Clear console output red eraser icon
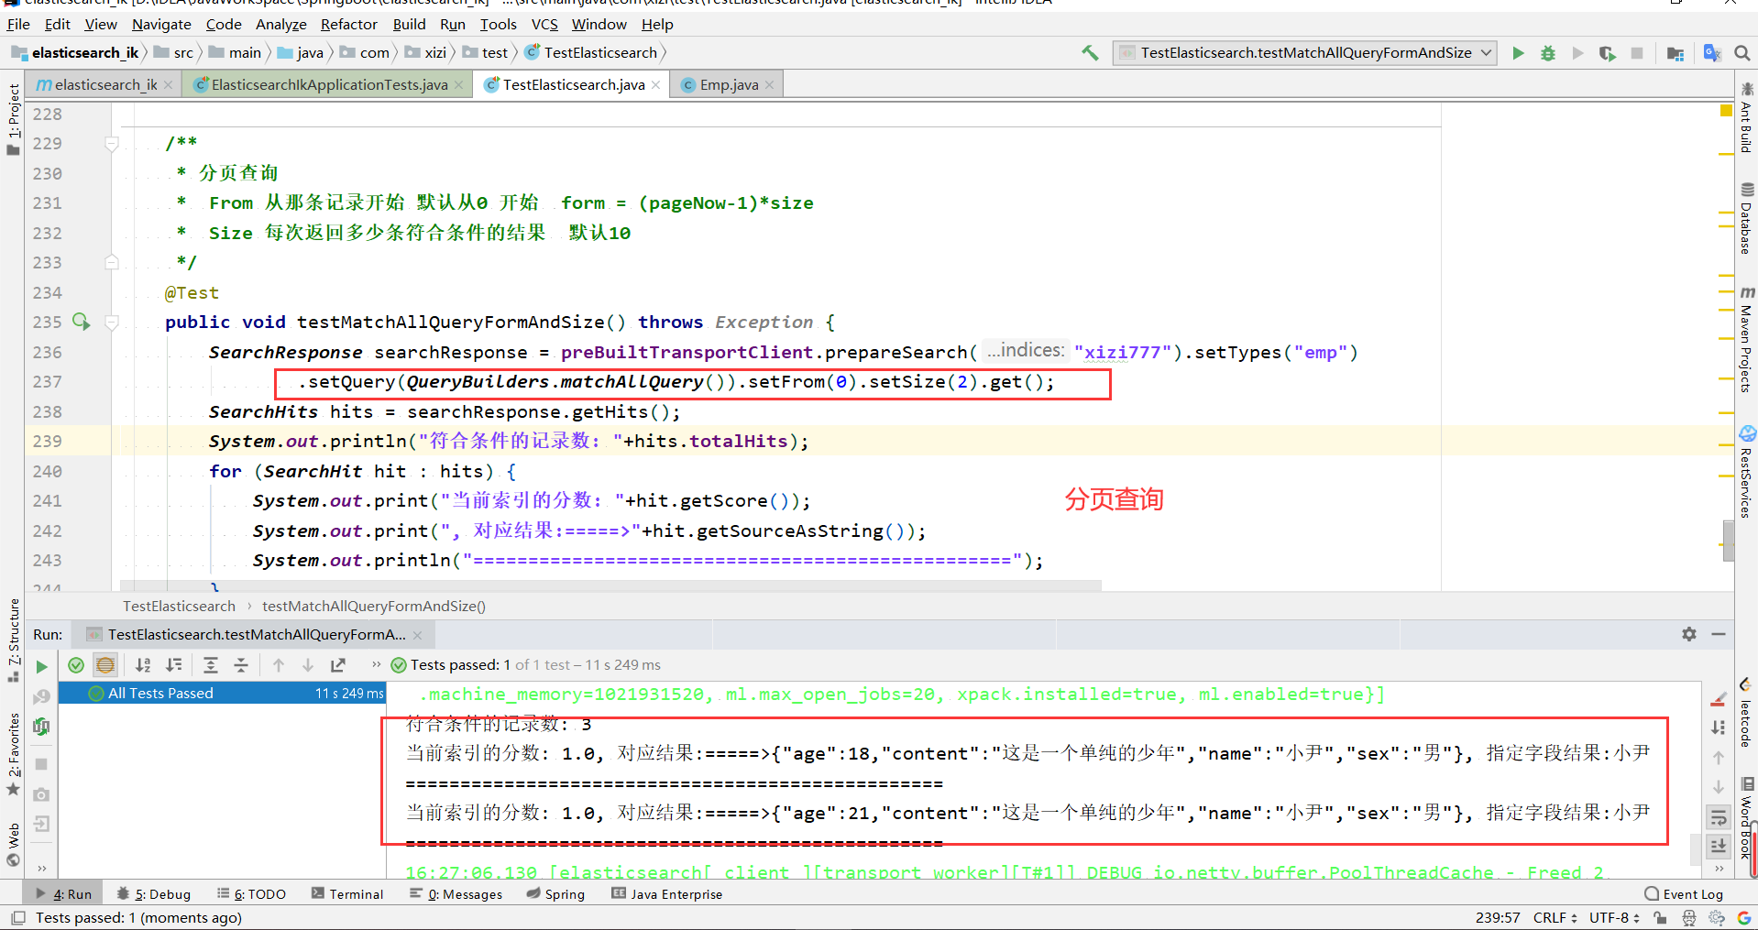The image size is (1758, 930). [1719, 699]
